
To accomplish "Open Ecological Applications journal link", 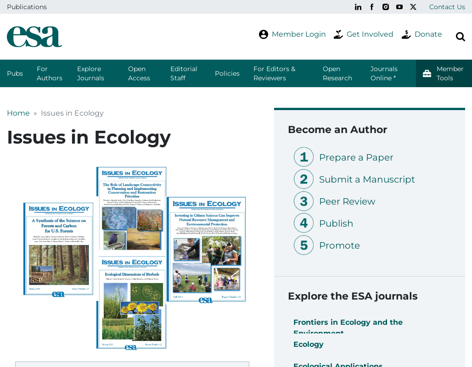I will click(338, 365).
